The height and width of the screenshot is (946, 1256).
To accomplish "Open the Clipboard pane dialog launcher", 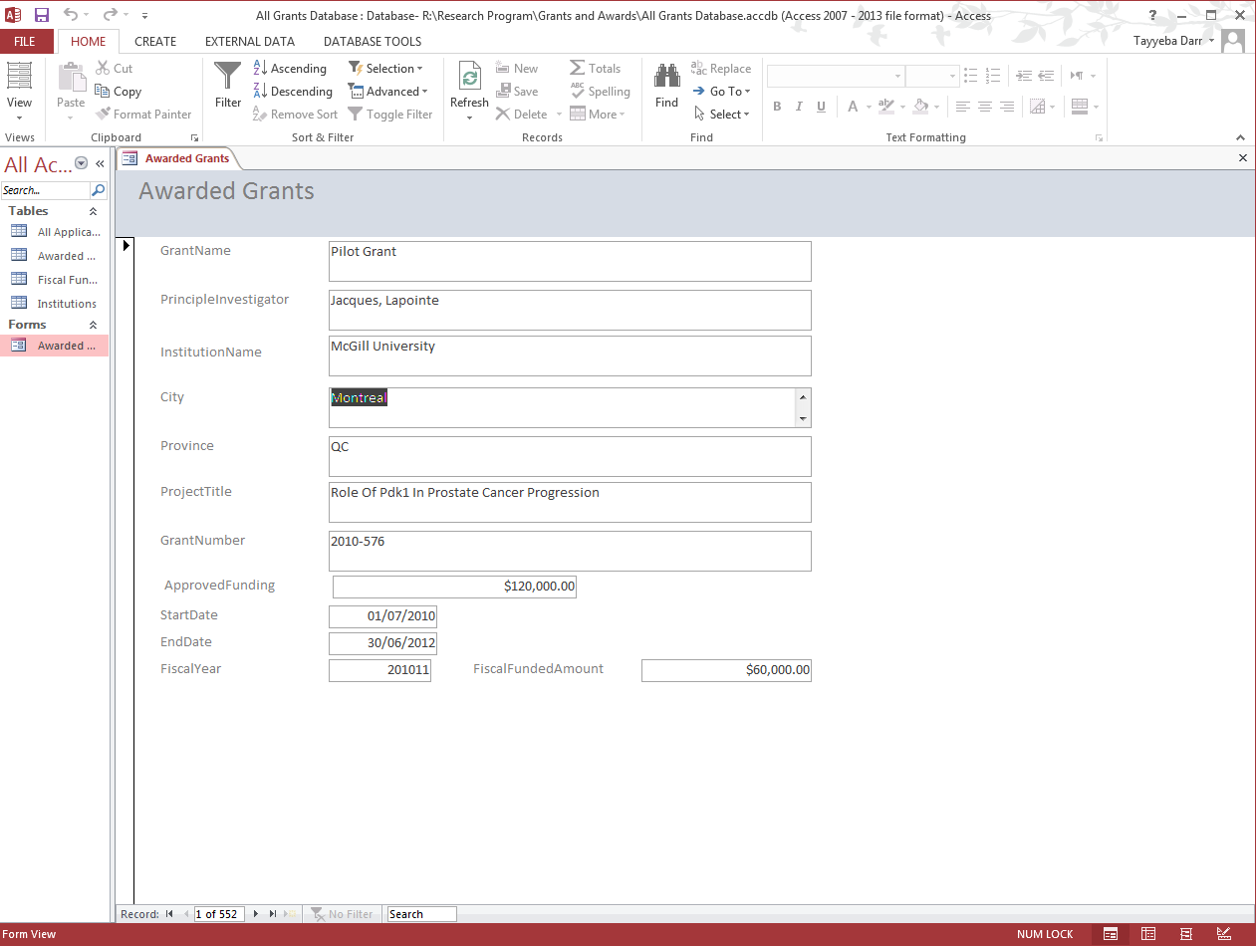I will pyautogui.click(x=194, y=138).
